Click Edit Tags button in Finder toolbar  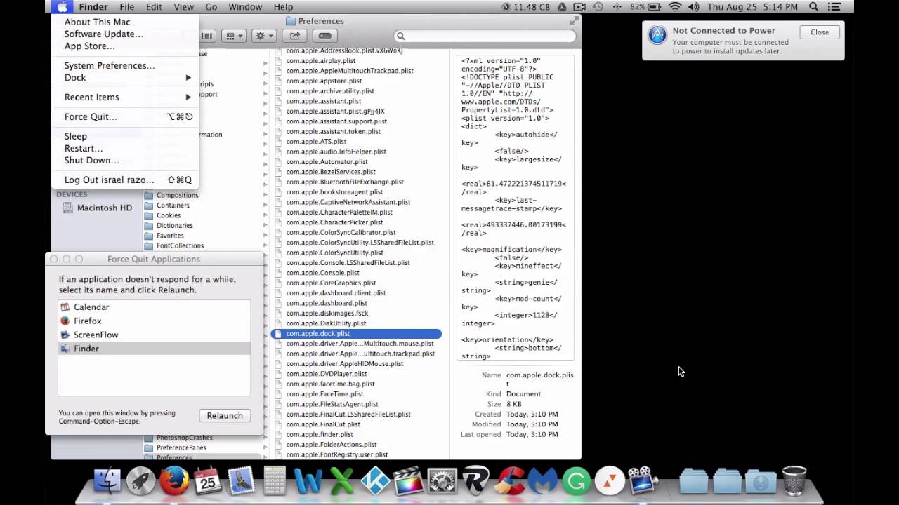pos(324,36)
